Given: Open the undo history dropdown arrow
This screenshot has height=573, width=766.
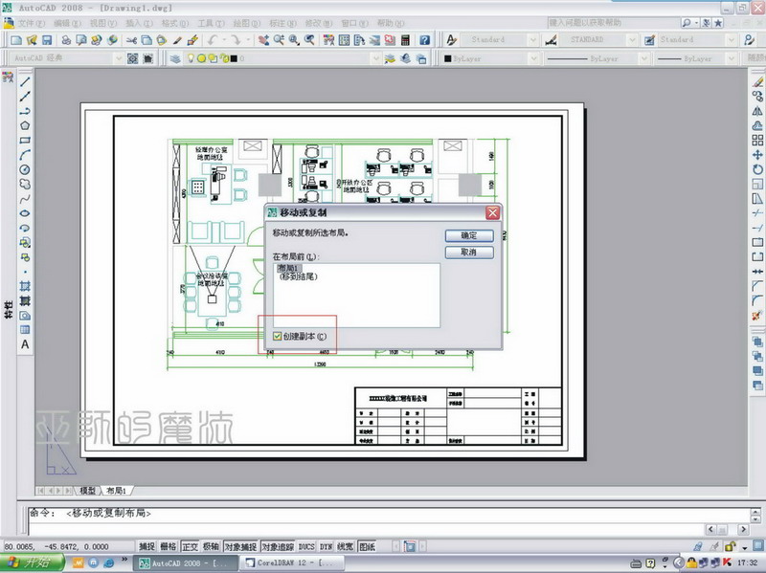Looking at the screenshot, I should [x=224, y=40].
